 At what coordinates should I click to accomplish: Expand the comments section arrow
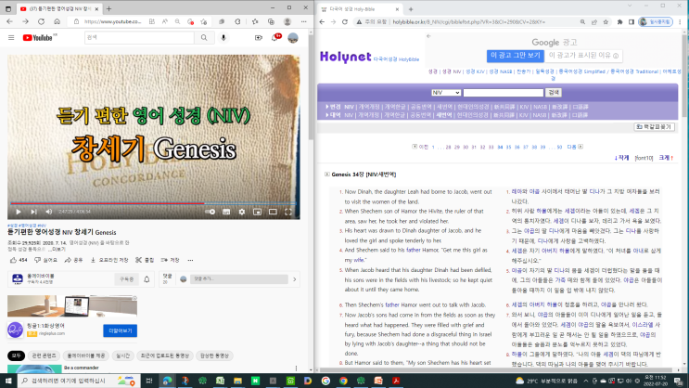coord(294,279)
